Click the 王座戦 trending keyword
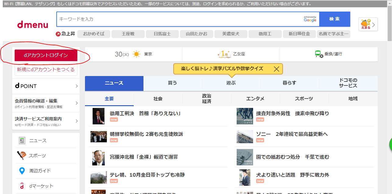Viewport: 392px width, 194px height. pos(128,34)
